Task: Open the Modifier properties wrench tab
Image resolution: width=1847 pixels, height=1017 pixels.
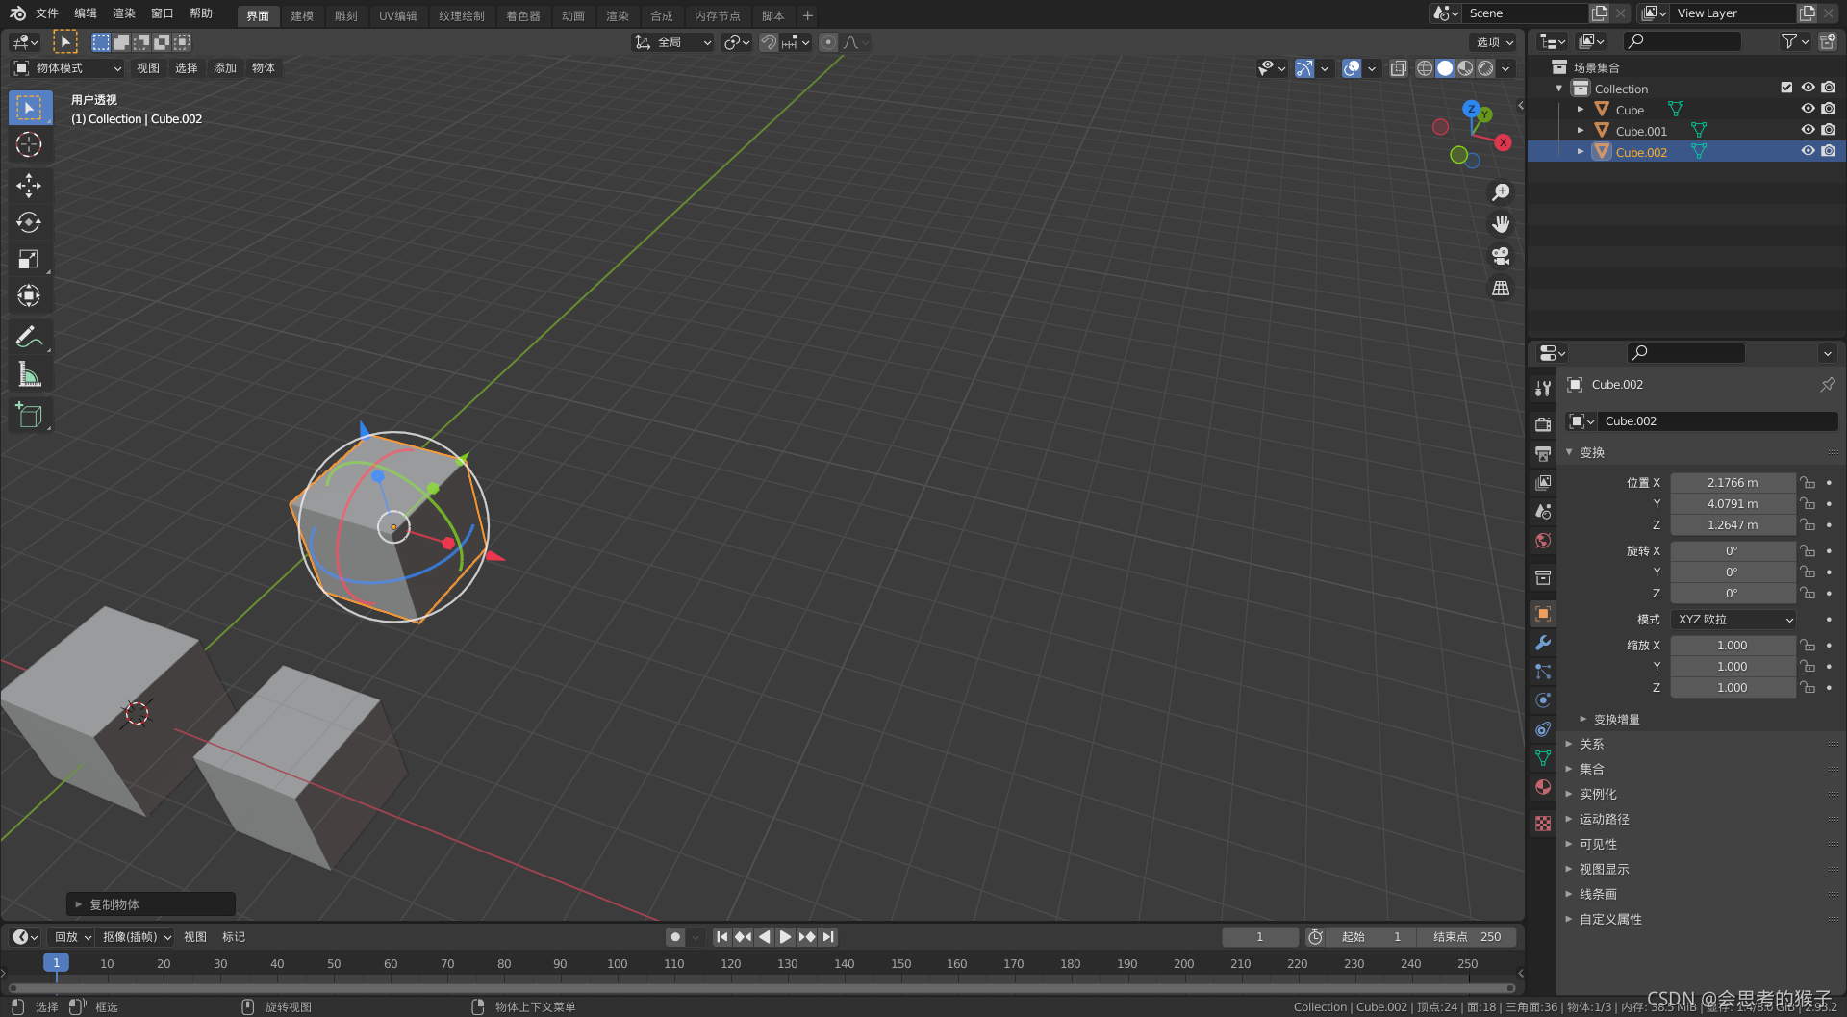Action: (1543, 643)
